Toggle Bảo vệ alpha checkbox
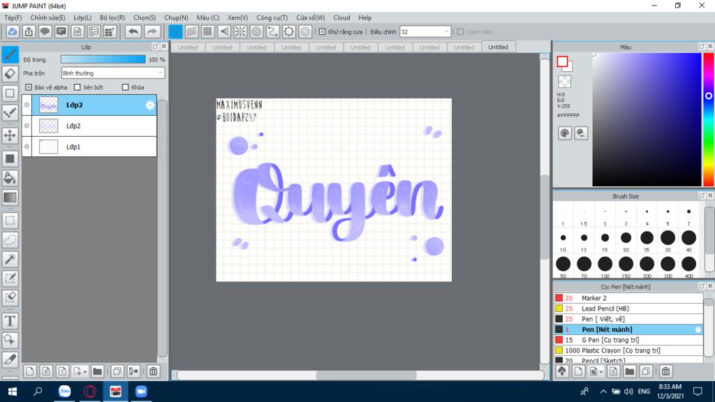This screenshot has width=715, height=402. (29, 87)
